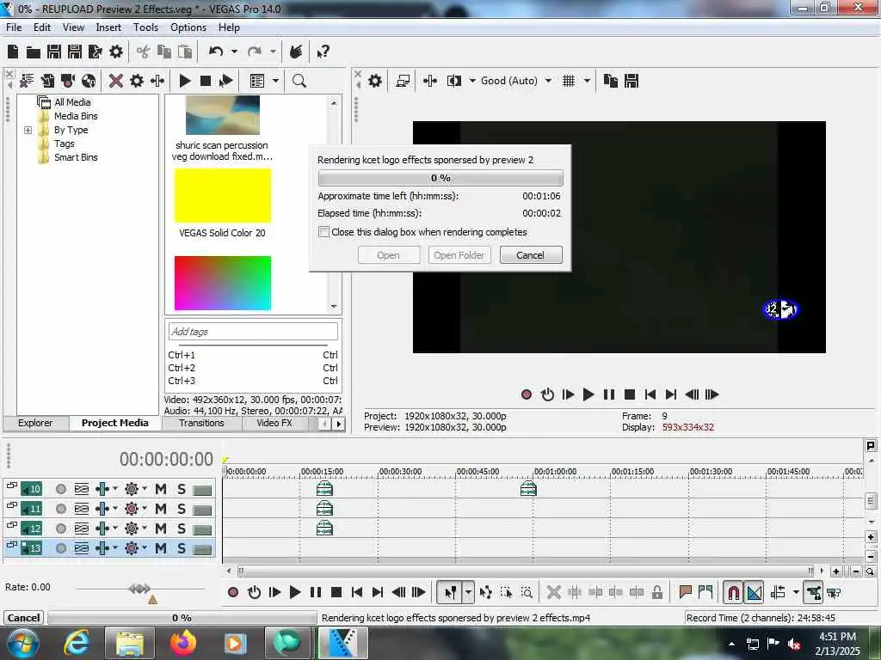
Task: Click Preview on external monitor icon
Action: tap(403, 81)
